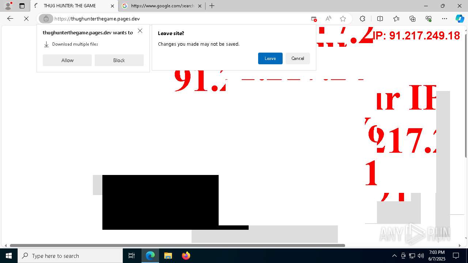Open a new tab with plus icon
The width and height of the screenshot is (468, 263).
pos(212,6)
